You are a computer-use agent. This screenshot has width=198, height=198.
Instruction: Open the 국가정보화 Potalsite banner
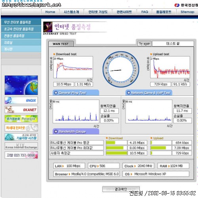[21, 118]
